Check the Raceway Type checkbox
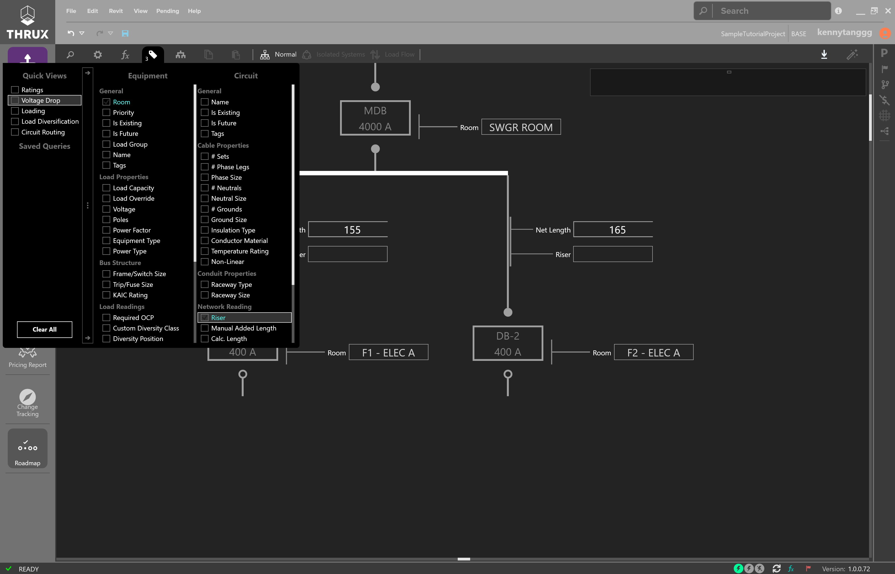The image size is (895, 574). (x=204, y=284)
